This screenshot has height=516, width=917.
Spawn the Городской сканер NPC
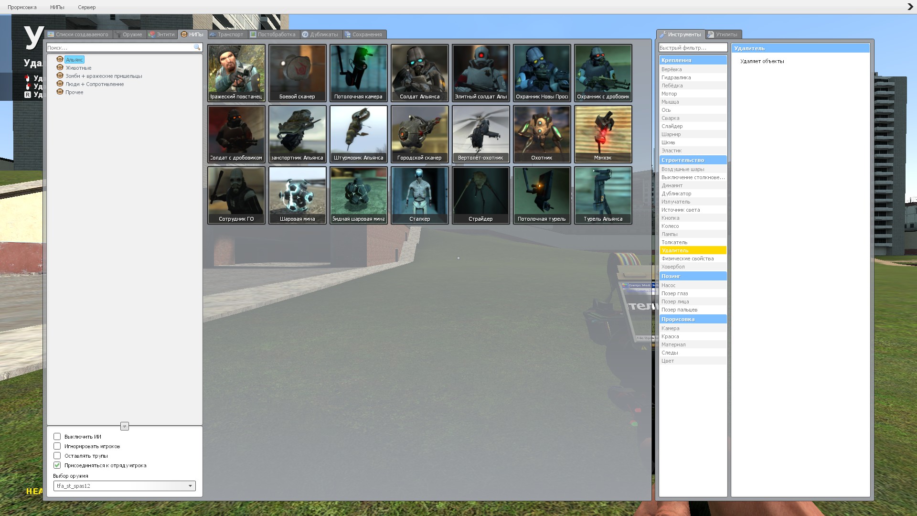(x=419, y=134)
